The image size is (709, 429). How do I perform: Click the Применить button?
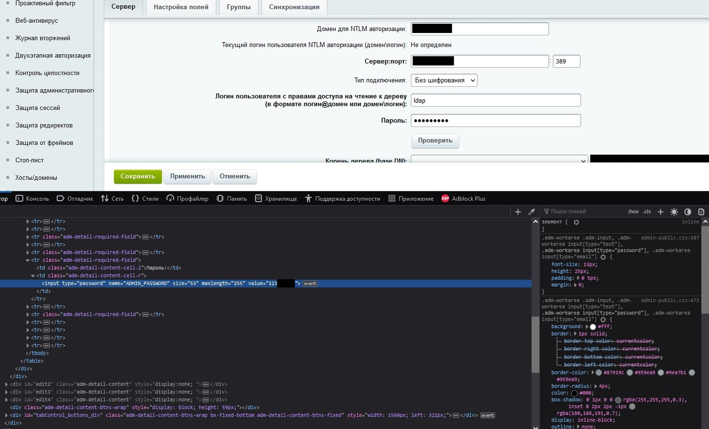[x=187, y=176]
